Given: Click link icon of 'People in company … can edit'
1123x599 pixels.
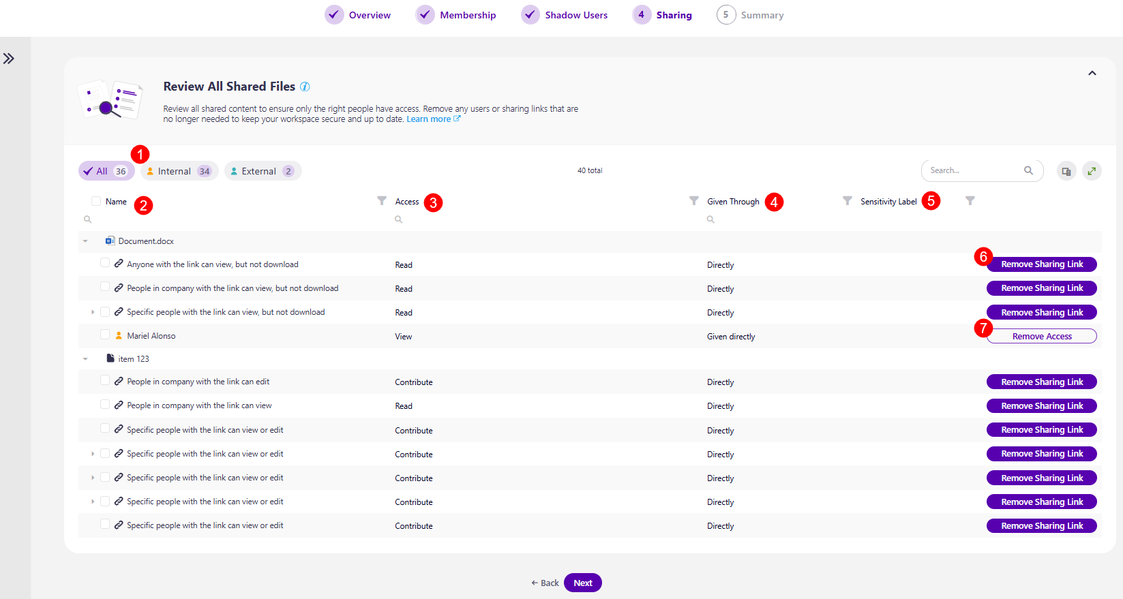Looking at the screenshot, I should [x=119, y=382].
